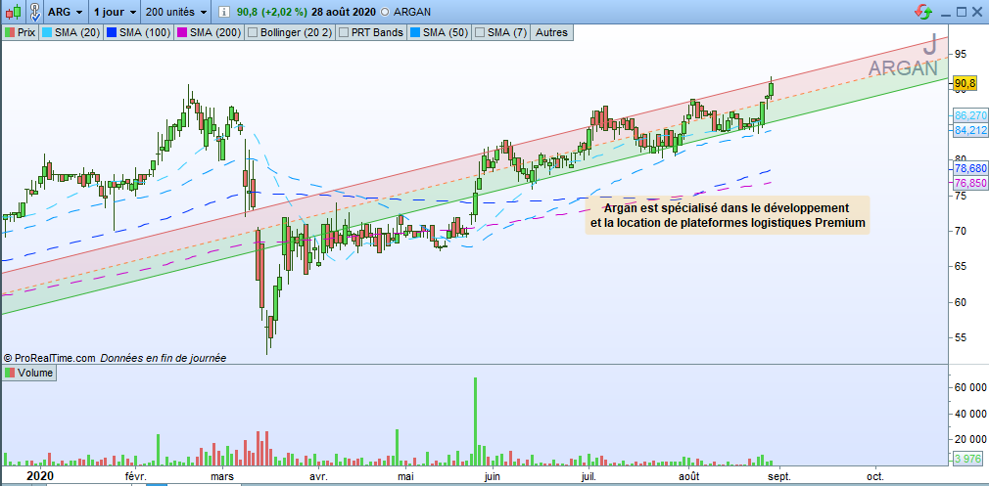Click the mars label on time axis
This screenshot has height=486, width=989.
tap(222, 476)
